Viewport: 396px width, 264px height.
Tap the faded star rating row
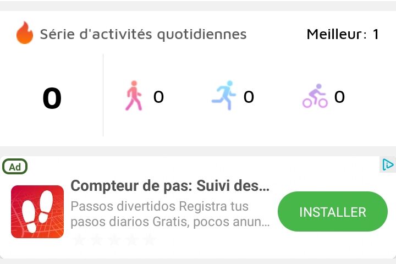114,240
